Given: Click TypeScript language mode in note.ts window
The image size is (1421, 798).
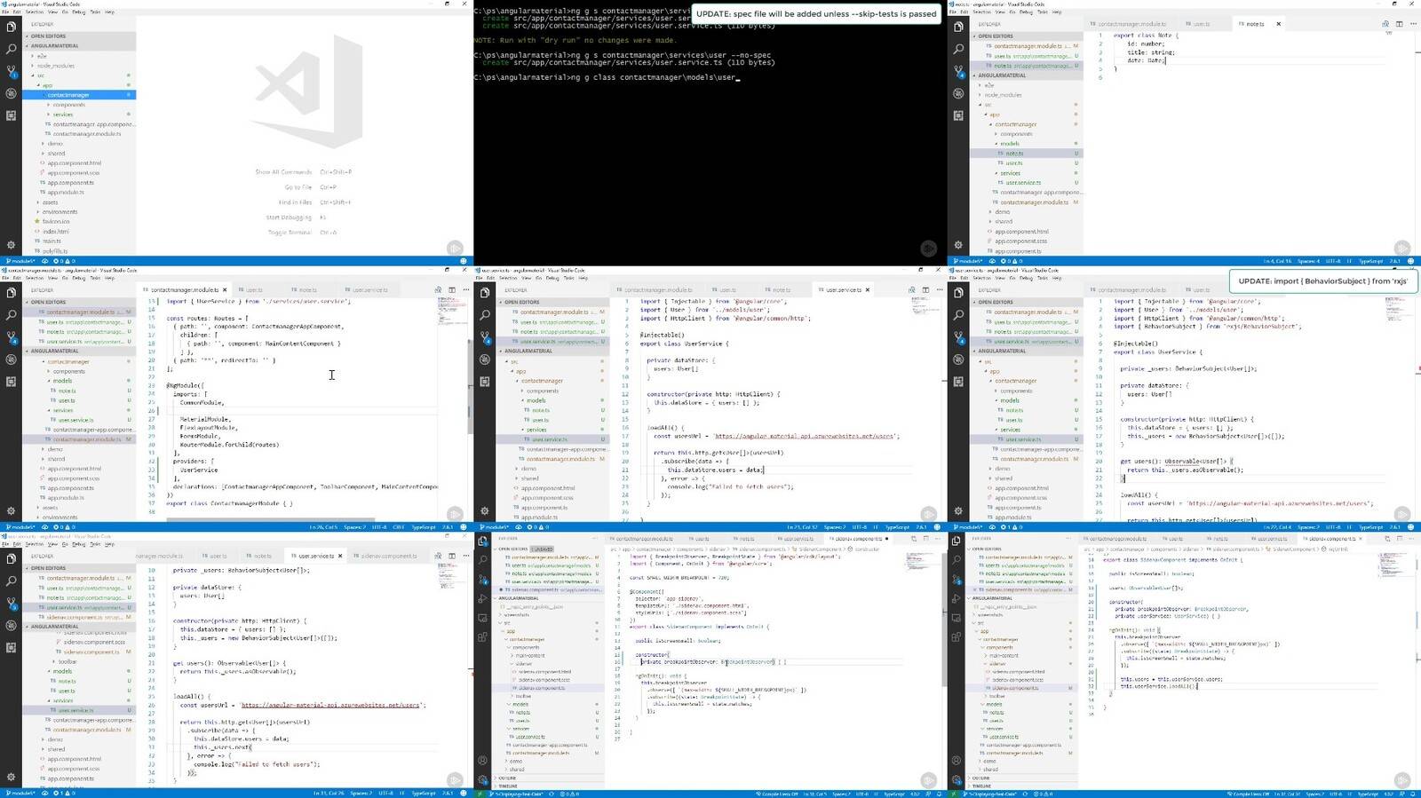Looking at the screenshot, I should [x=1370, y=261].
